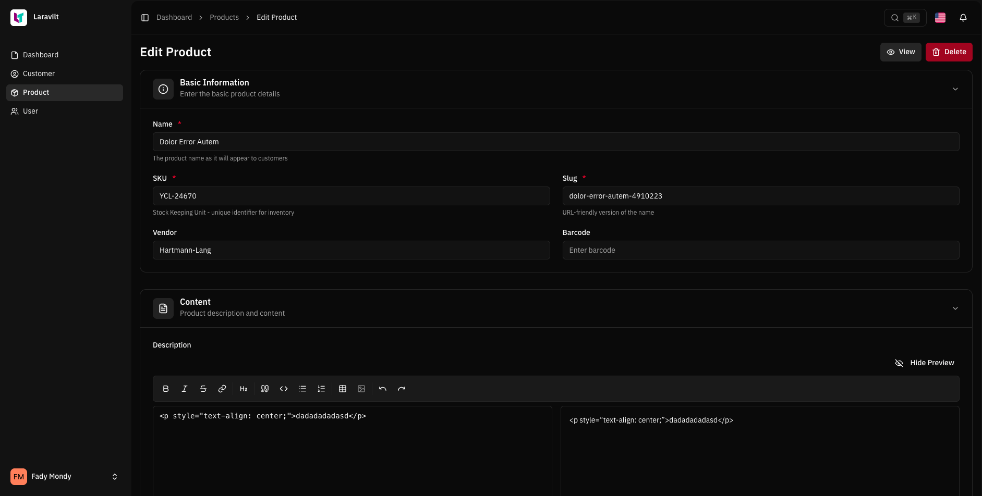The width and height of the screenshot is (982, 496).
Task: Collapse the Content section
Action: point(955,308)
